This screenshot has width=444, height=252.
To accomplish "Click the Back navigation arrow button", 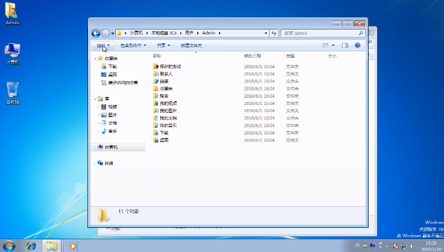I will pos(96,33).
